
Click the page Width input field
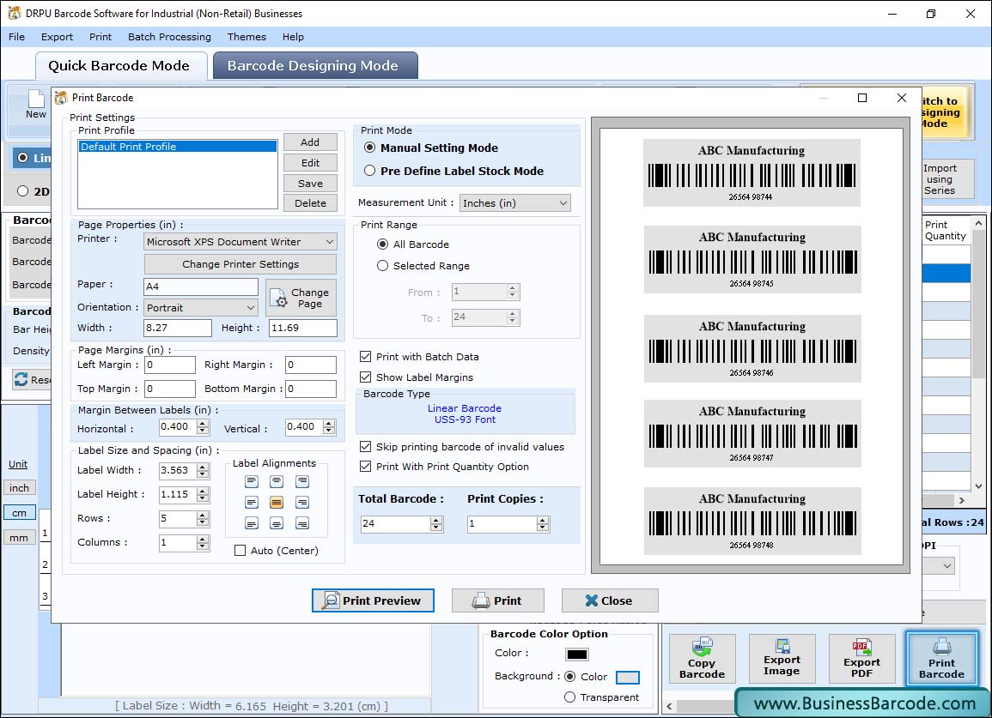tap(178, 328)
